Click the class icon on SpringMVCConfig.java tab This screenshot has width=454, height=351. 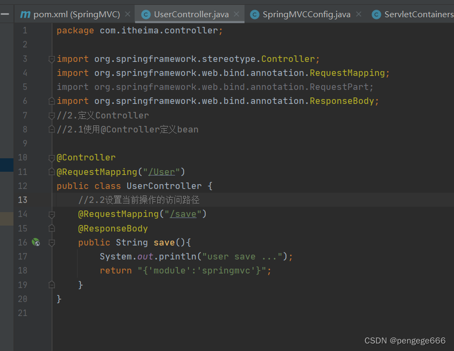point(255,15)
